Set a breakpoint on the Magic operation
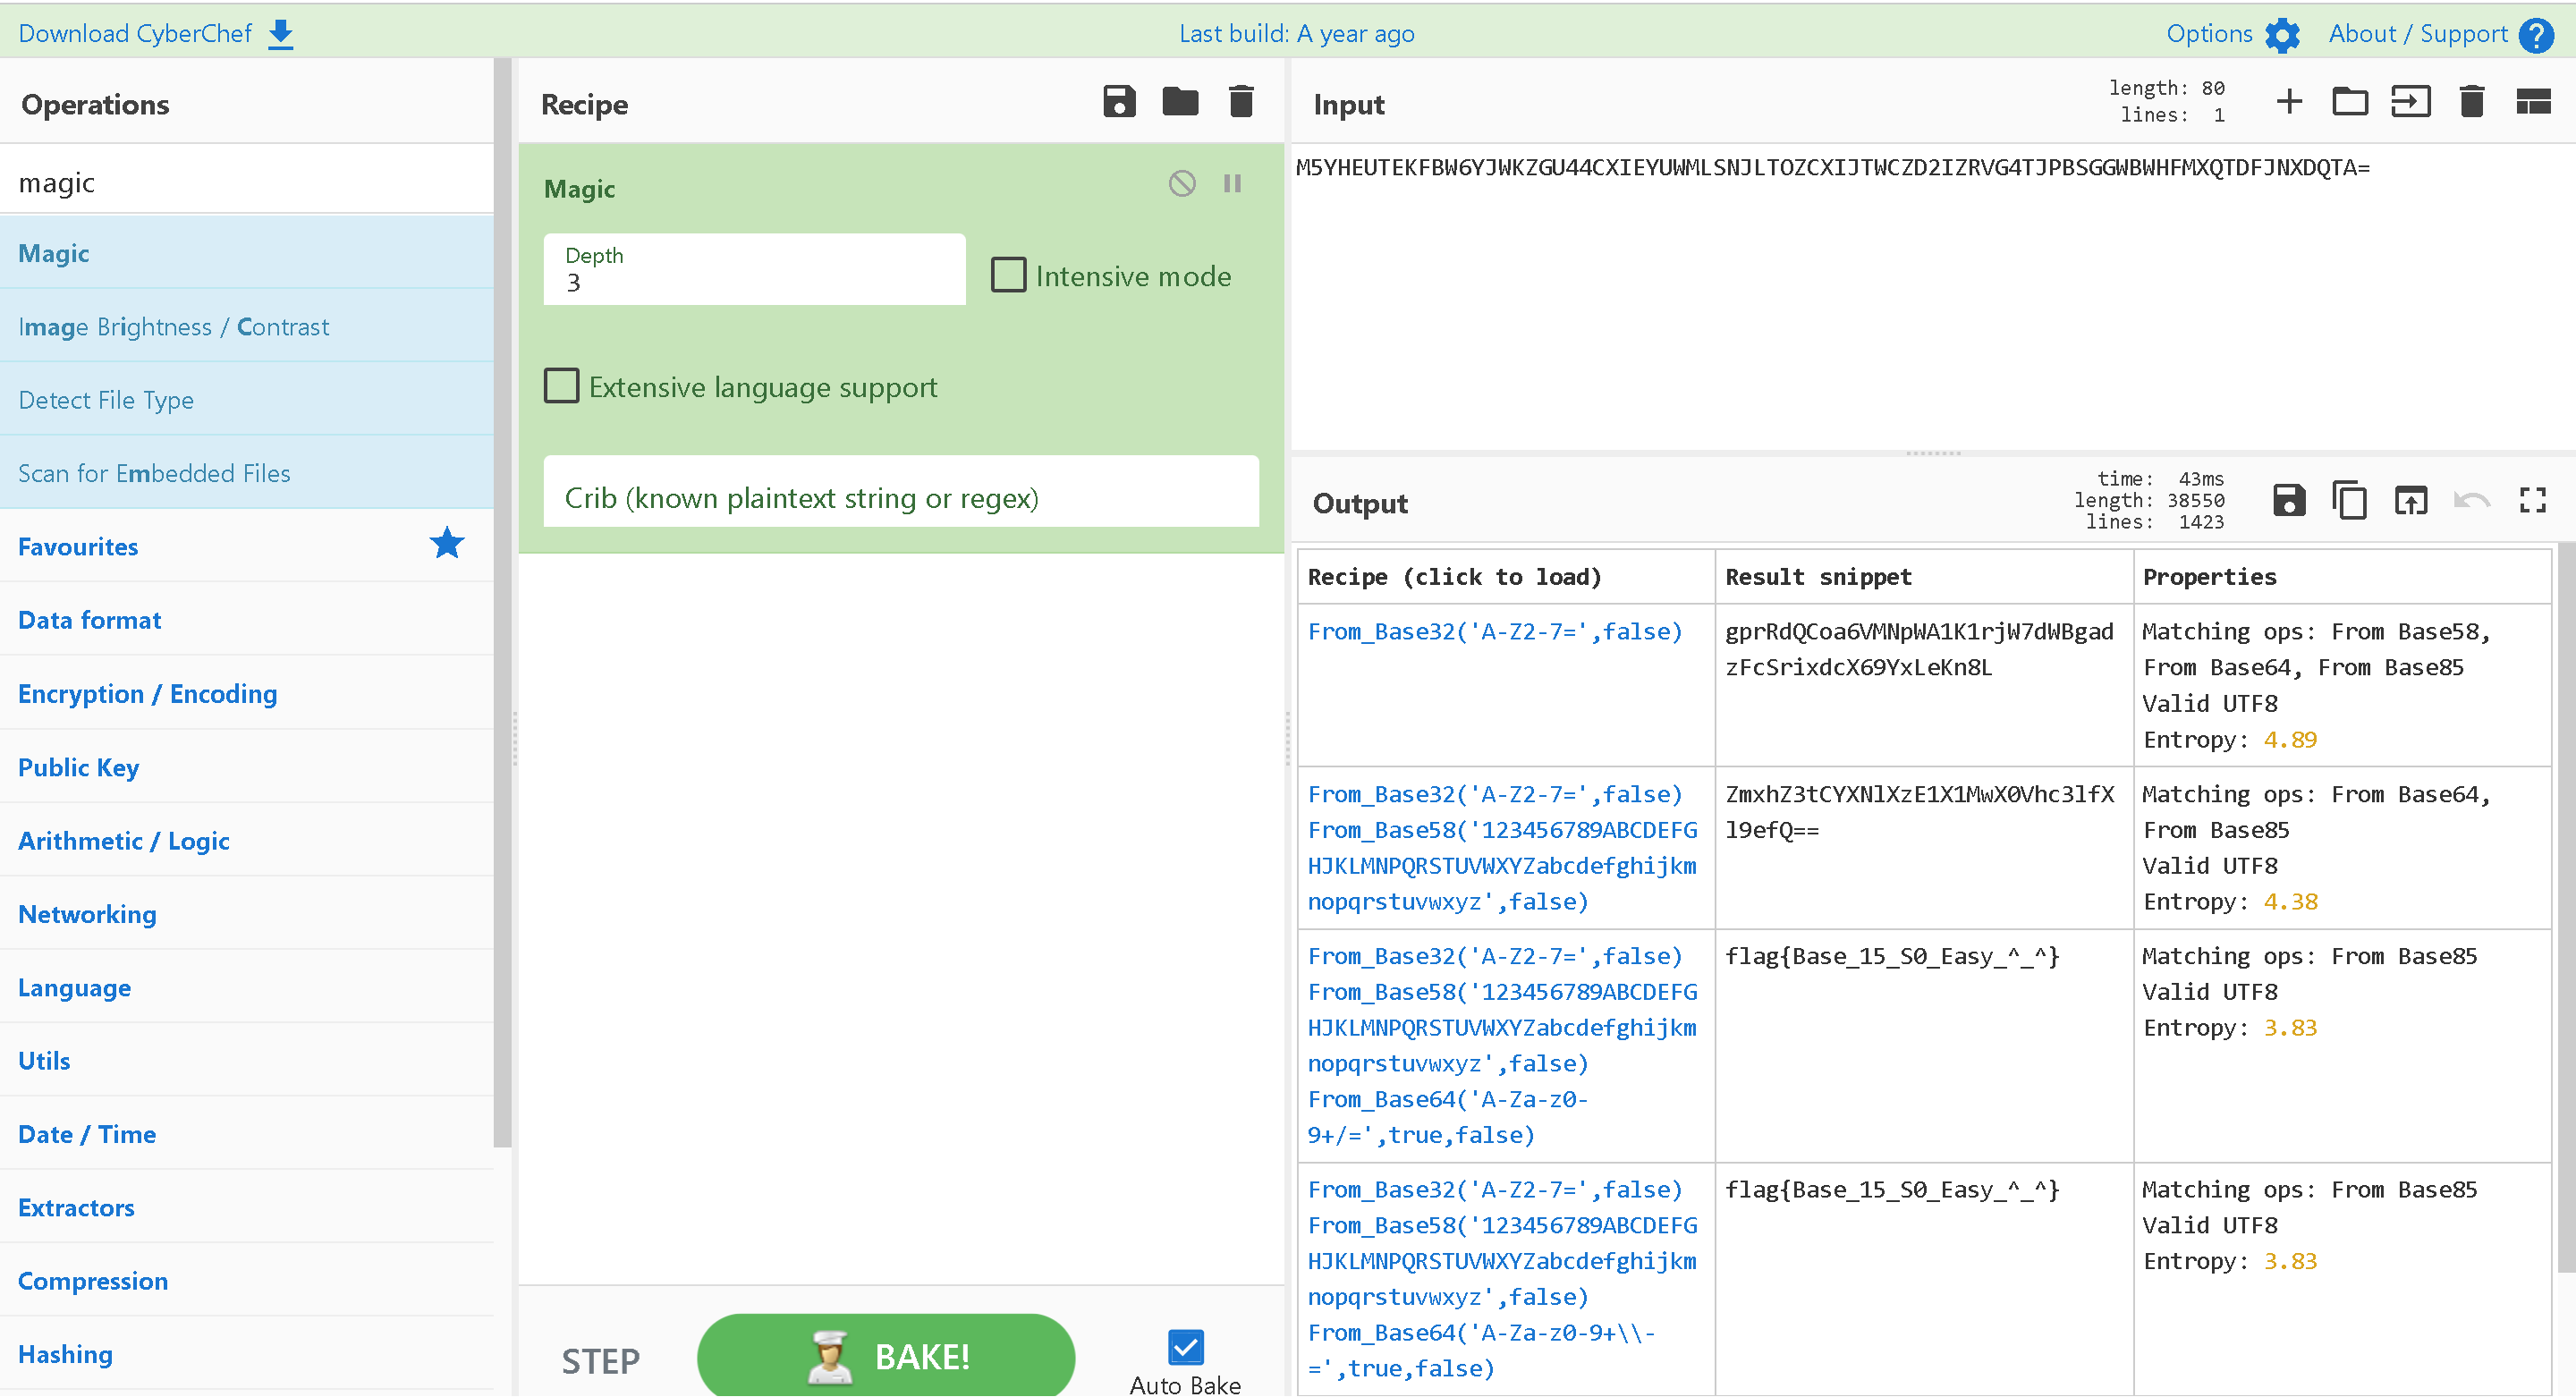Image resolution: width=2576 pixels, height=1397 pixels. [x=1232, y=184]
